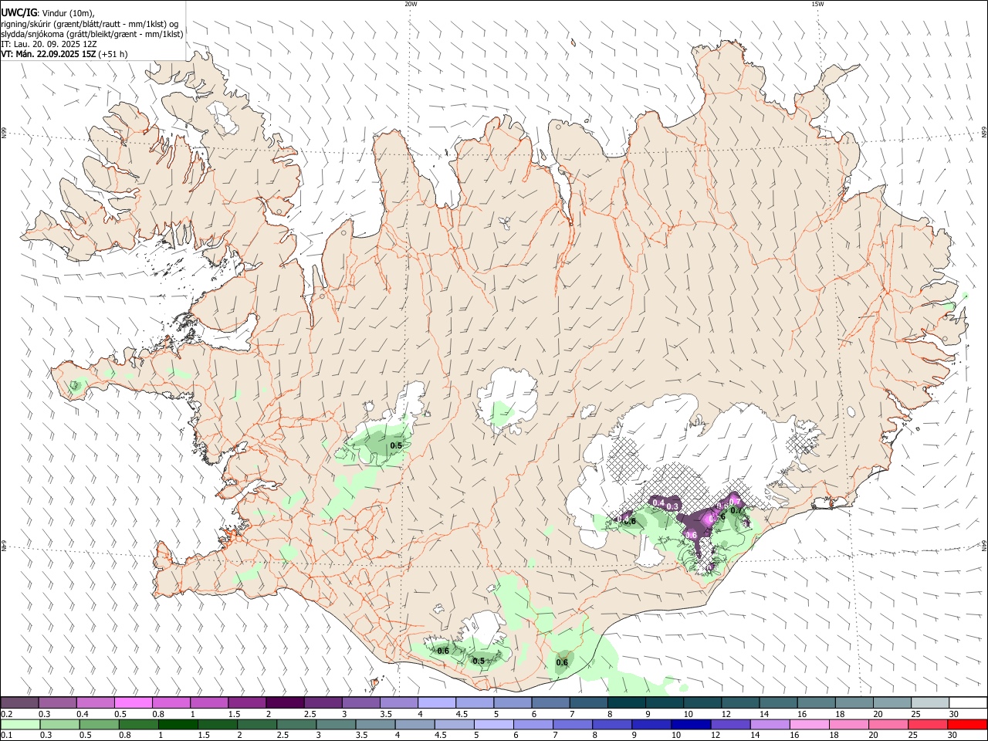The height and width of the screenshot is (741, 988).
Task: Click the '30' label in the top legend row
Action: [953, 714]
